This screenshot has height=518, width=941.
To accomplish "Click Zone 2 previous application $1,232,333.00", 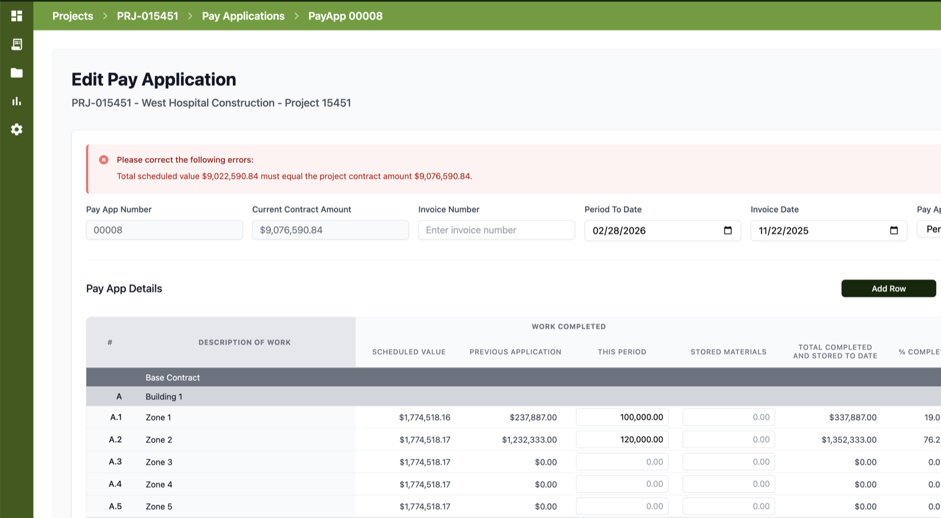I will point(529,440).
